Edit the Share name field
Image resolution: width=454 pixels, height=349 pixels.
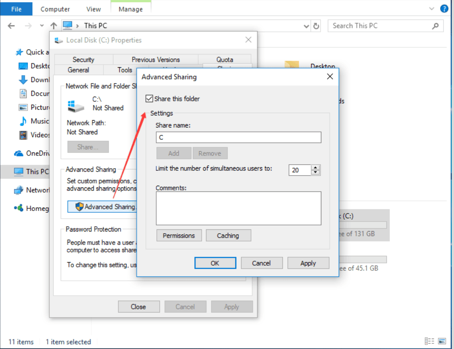pos(238,137)
